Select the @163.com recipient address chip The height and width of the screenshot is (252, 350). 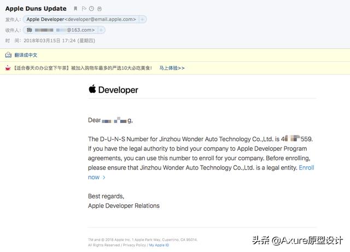tap(61, 30)
